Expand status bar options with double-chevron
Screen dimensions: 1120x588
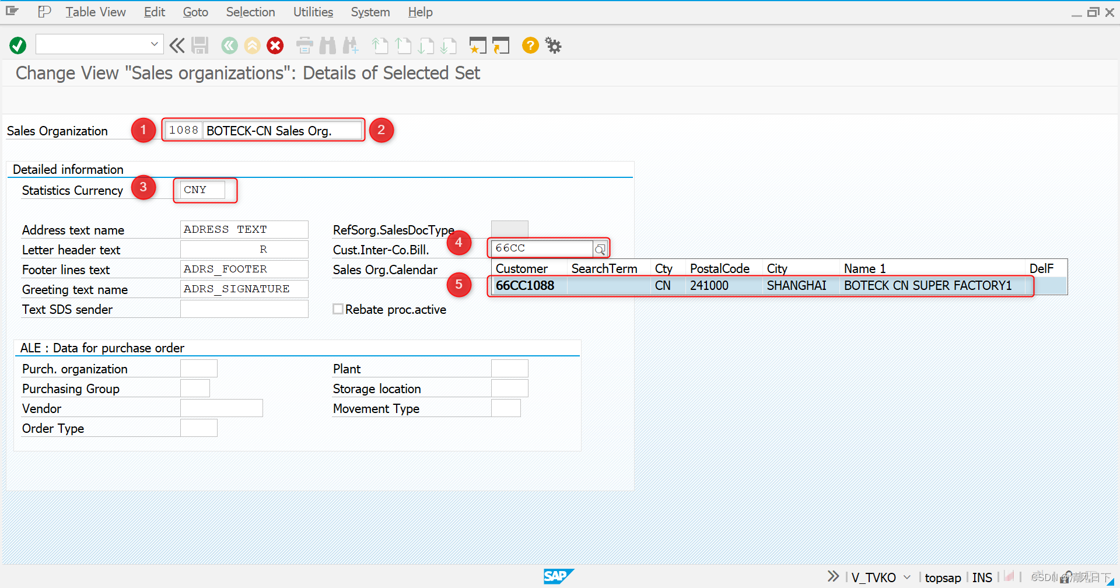(833, 576)
